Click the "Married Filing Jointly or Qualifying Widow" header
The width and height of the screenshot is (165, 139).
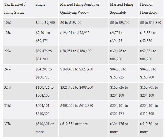tap(80, 9)
